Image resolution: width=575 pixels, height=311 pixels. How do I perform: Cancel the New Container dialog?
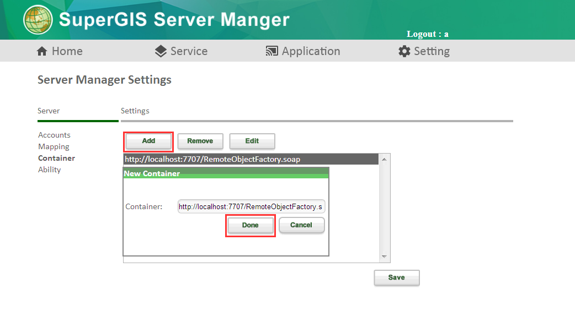click(301, 225)
